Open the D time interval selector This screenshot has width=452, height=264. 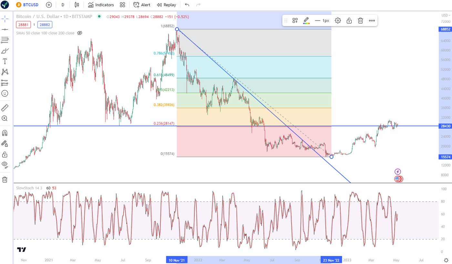63,5
